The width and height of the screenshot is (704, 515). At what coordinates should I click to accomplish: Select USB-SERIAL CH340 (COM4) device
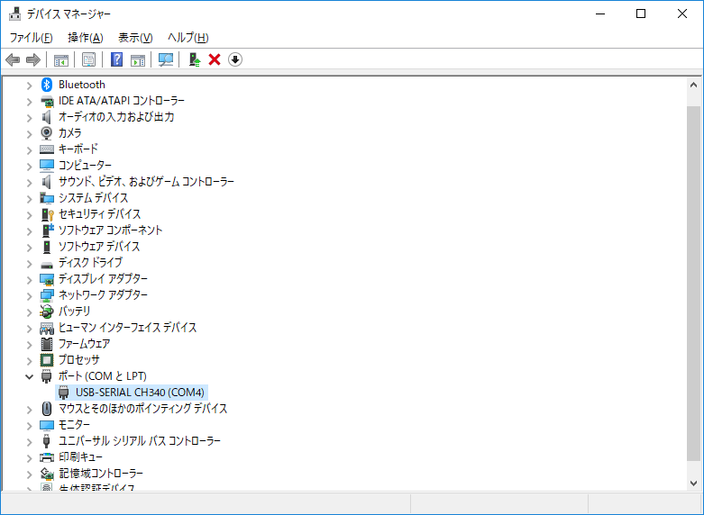(140, 393)
